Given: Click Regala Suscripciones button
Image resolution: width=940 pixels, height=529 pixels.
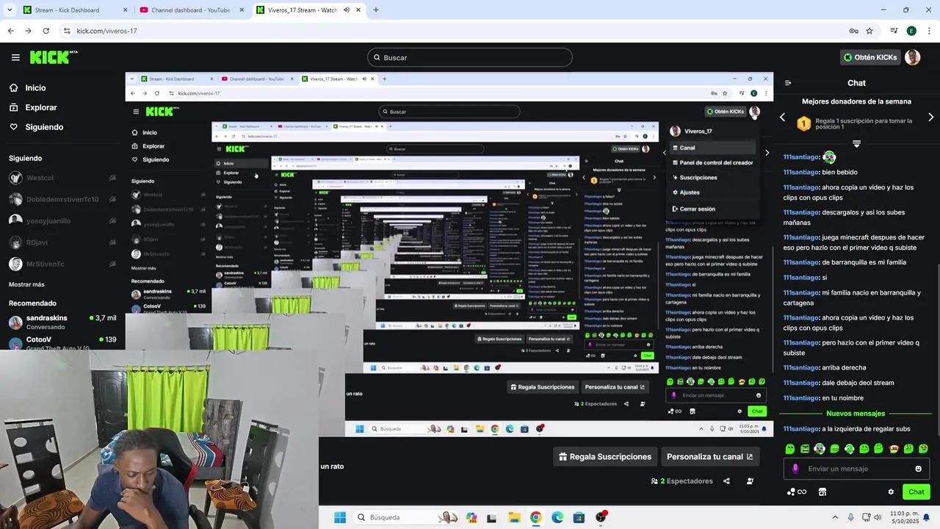Looking at the screenshot, I should pos(605,456).
